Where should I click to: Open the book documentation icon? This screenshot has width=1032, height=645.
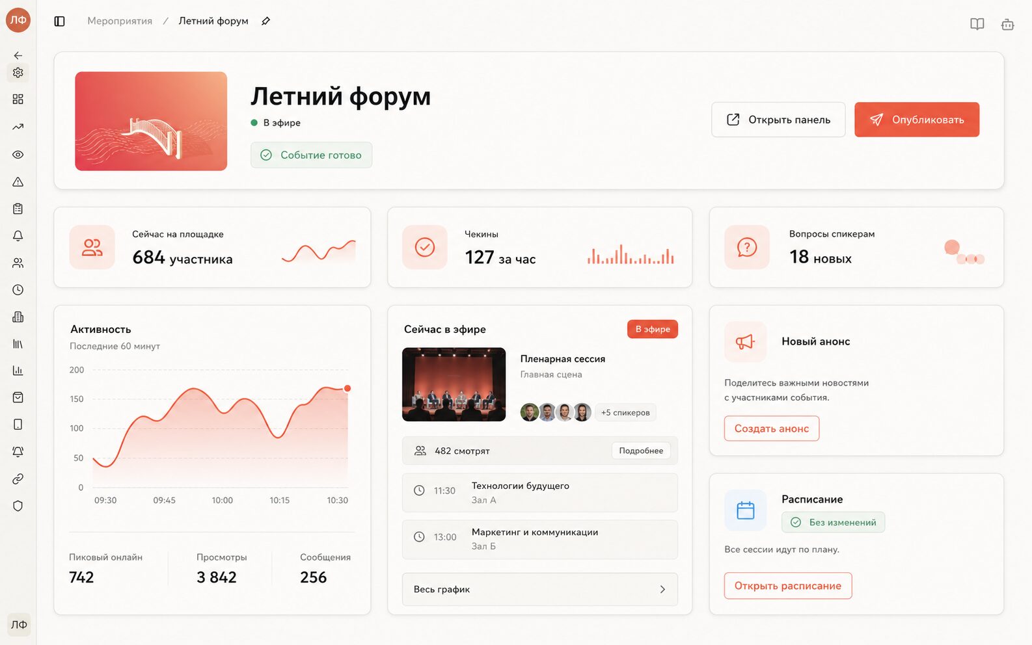pyautogui.click(x=977, y=25)
